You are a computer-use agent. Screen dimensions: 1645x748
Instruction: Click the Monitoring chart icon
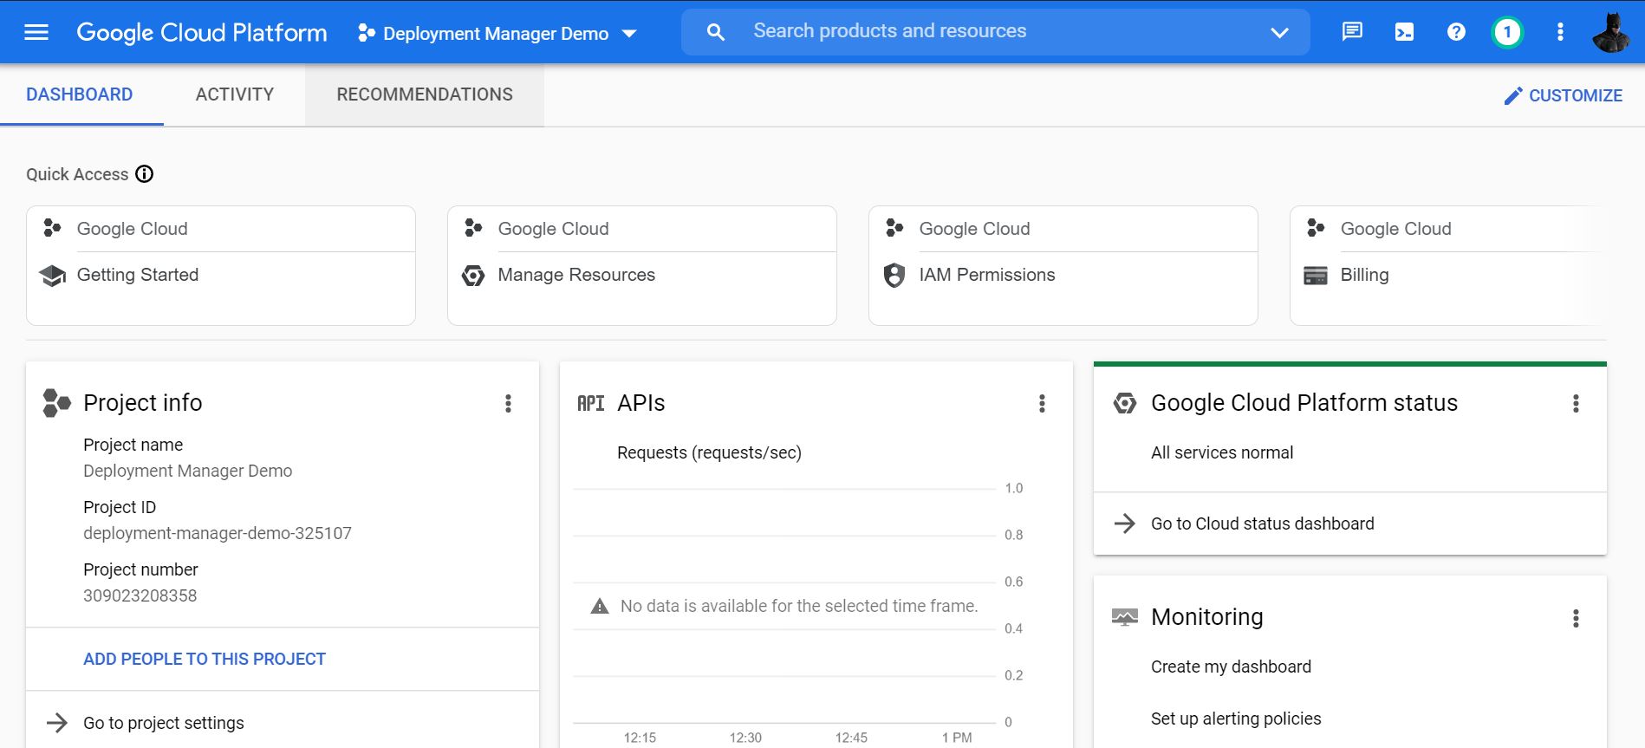[1125, 617]
